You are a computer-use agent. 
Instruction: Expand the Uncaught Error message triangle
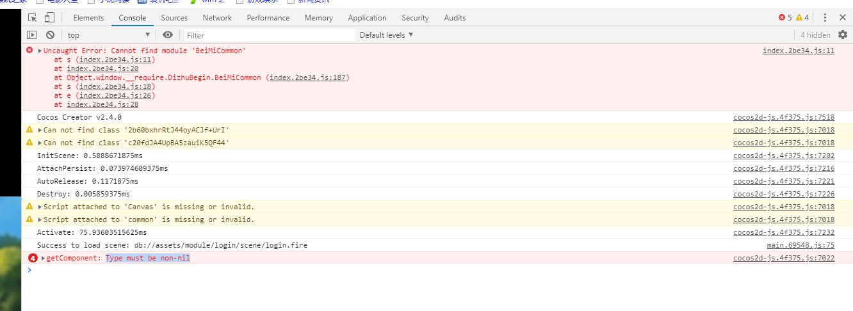pyautogui.click(x=40, y=51)
